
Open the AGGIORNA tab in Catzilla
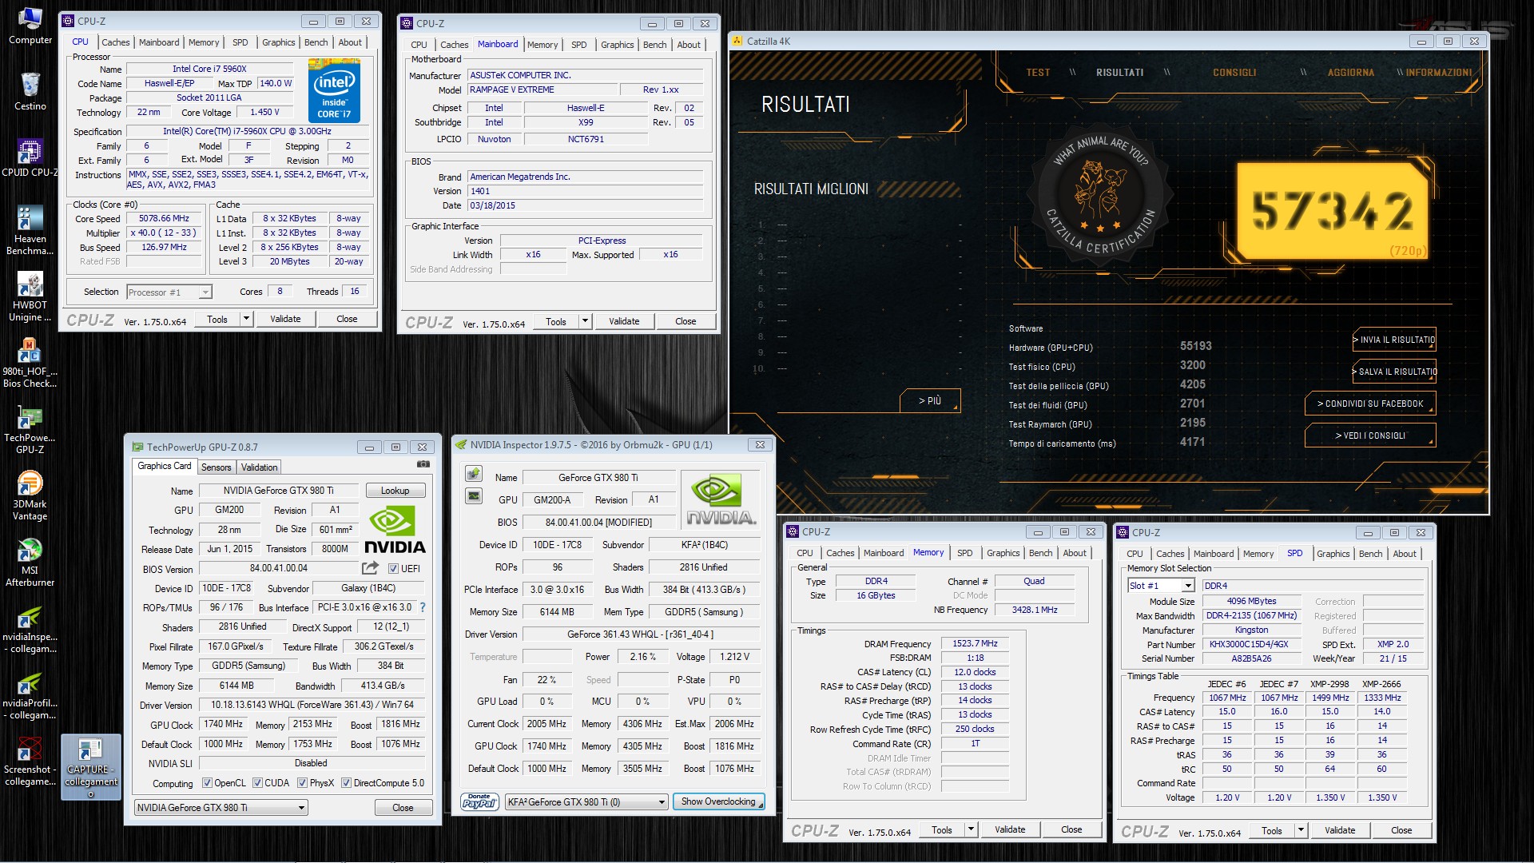click(1350, 73)
